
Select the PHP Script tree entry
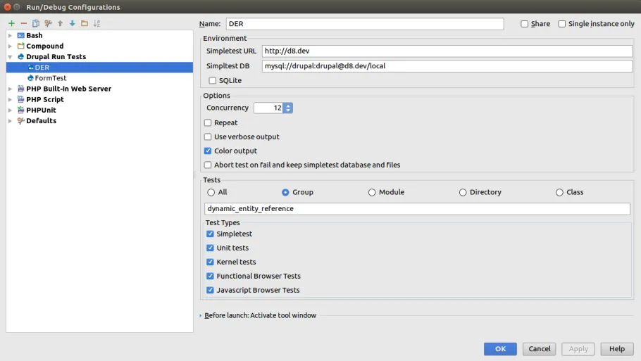pyautogui.click(x=44, y=99)
